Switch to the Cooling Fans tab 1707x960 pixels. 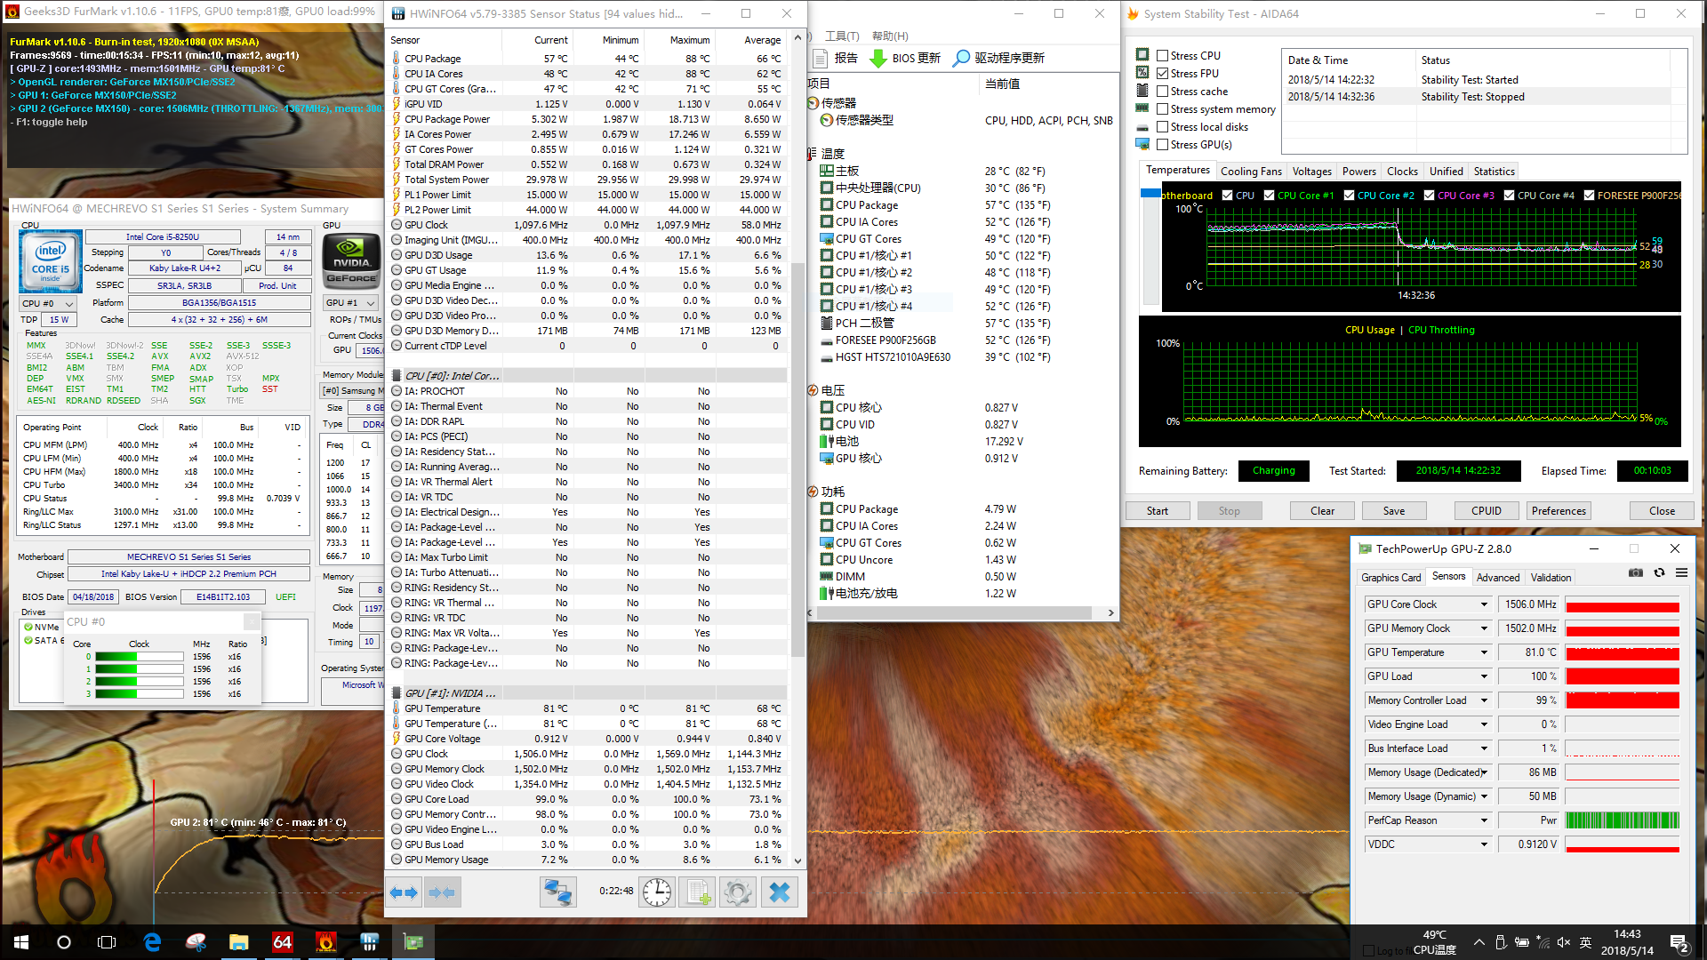[1251, 172]
